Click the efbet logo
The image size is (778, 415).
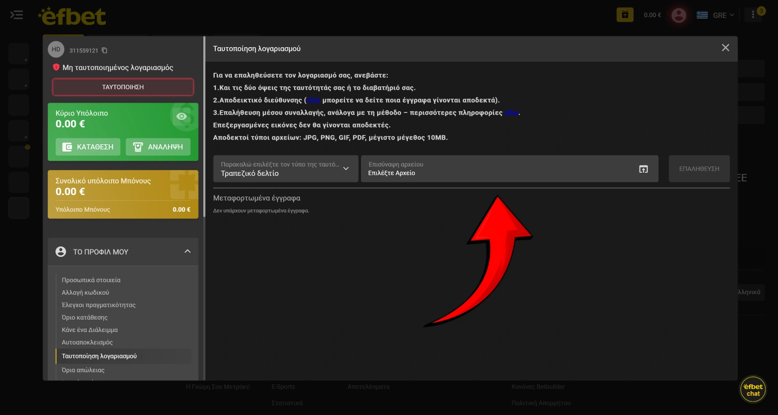[73, 16]
